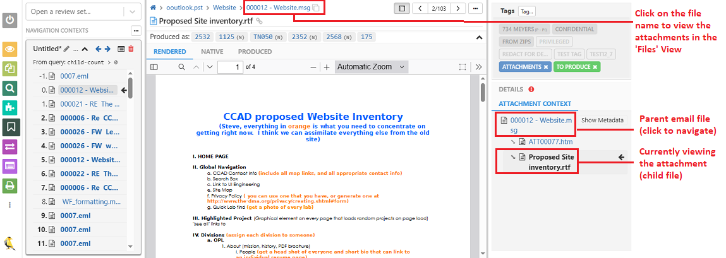726x258 pixels.
Task: Open the purple swap arrows sidebar icon
Action: click(x=9, y=146)
